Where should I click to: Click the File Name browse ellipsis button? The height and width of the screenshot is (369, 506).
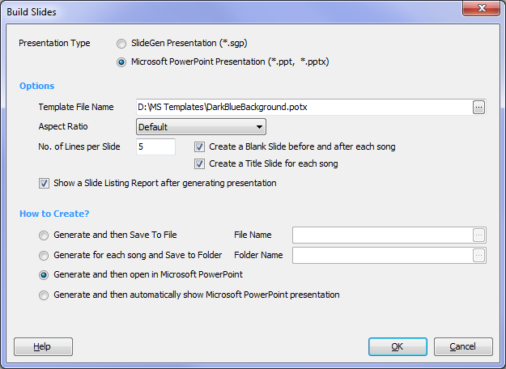[x=478, y=235]
